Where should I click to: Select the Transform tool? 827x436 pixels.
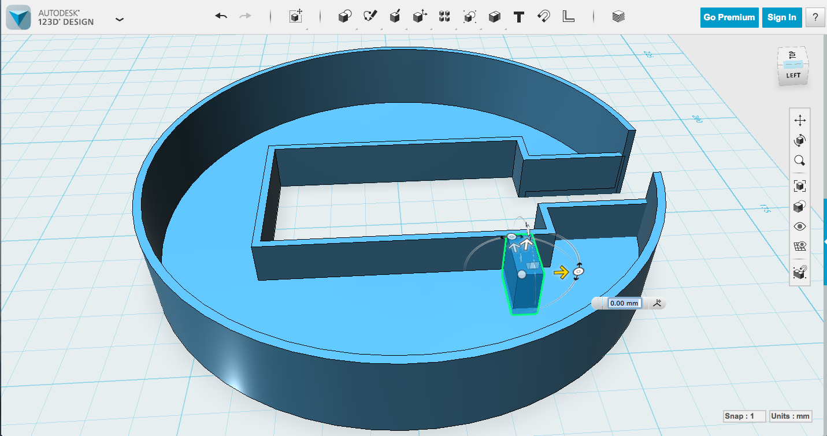[419, 17]
